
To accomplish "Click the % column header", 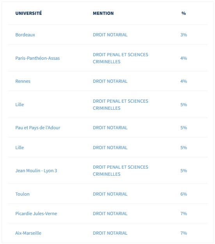I will 184,13.
